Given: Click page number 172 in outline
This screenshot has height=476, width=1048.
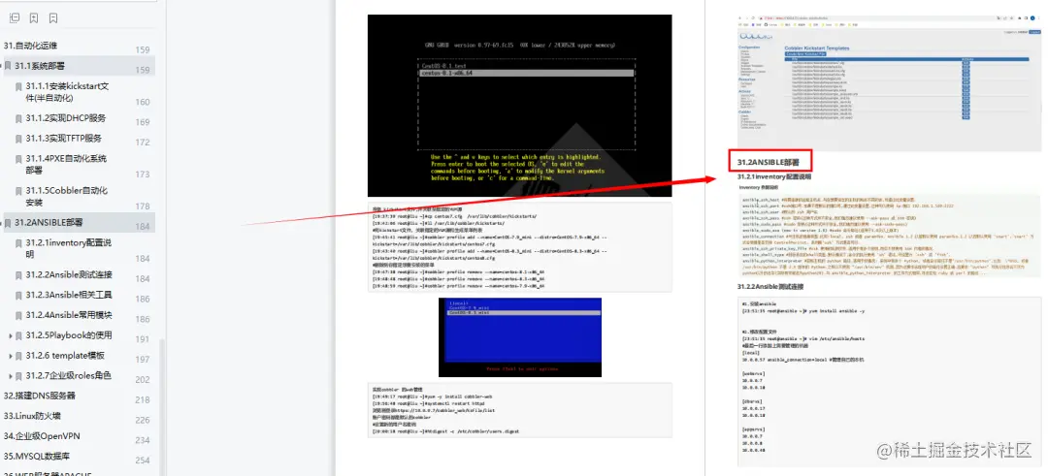Looking at the screenshot, I should coord(143,143).
